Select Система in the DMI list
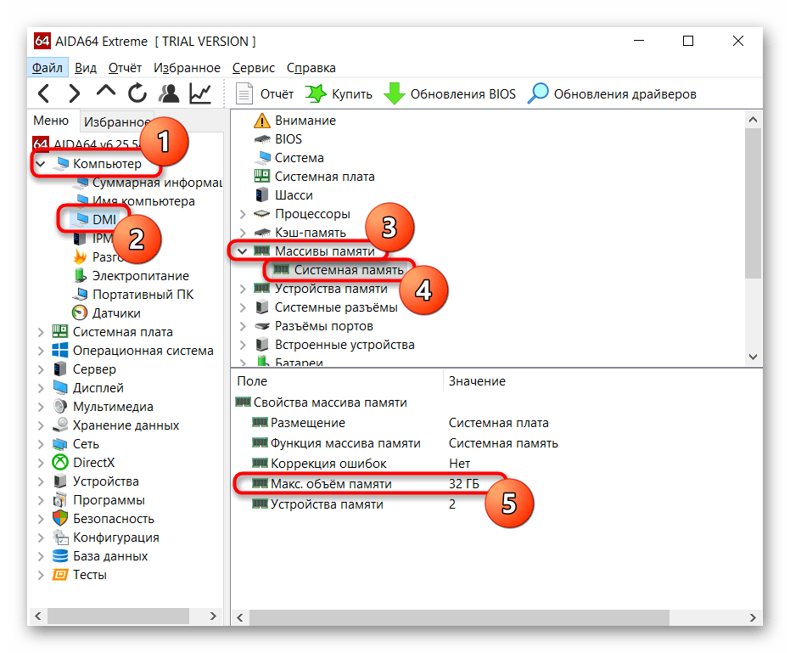This screenshot has width=790, height=653. [289, 158]
